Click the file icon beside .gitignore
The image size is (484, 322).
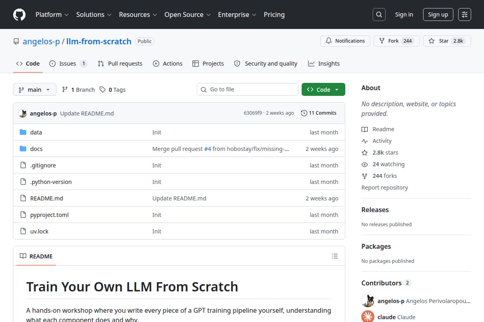23,165
